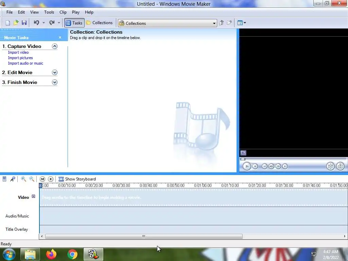Expand the Finish Movie section
This screenshot has height=261, width=348.
click(55, 82)
